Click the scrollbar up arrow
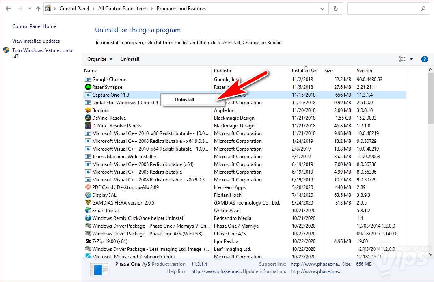 tap(430, 69)
